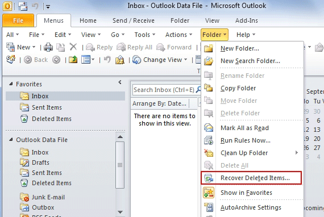The height and width of the screenshot is (217, 324).
Task: Click the Send/Receive icon at toolbar start
Action: pos(11,60)
